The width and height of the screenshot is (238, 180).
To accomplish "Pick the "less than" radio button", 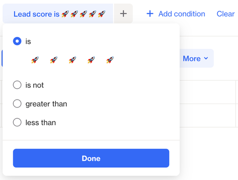I will click(x=17, y=122).
